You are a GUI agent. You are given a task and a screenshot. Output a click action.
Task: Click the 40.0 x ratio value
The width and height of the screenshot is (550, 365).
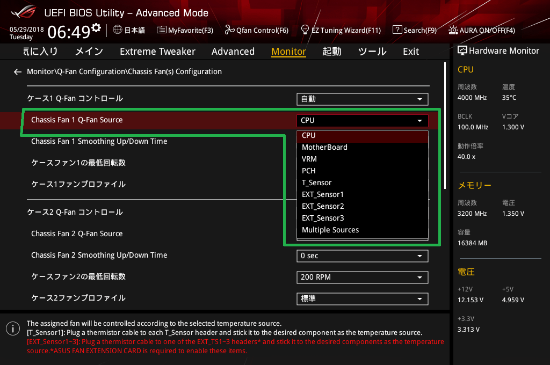[467, 157]
